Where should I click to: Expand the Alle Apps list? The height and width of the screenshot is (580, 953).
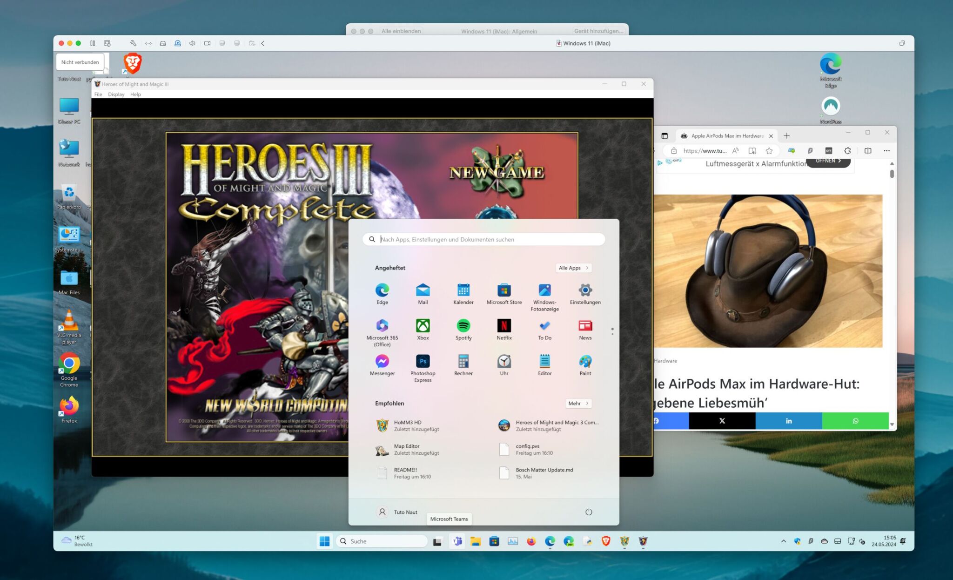tap(574, 268)
